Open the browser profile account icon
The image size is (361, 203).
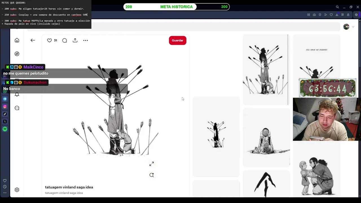348,15
